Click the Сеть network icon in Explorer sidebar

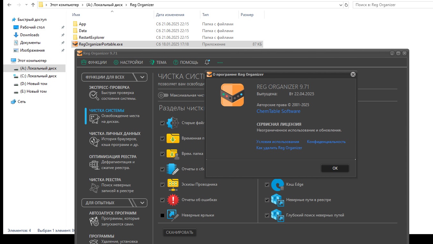[13, 102]
